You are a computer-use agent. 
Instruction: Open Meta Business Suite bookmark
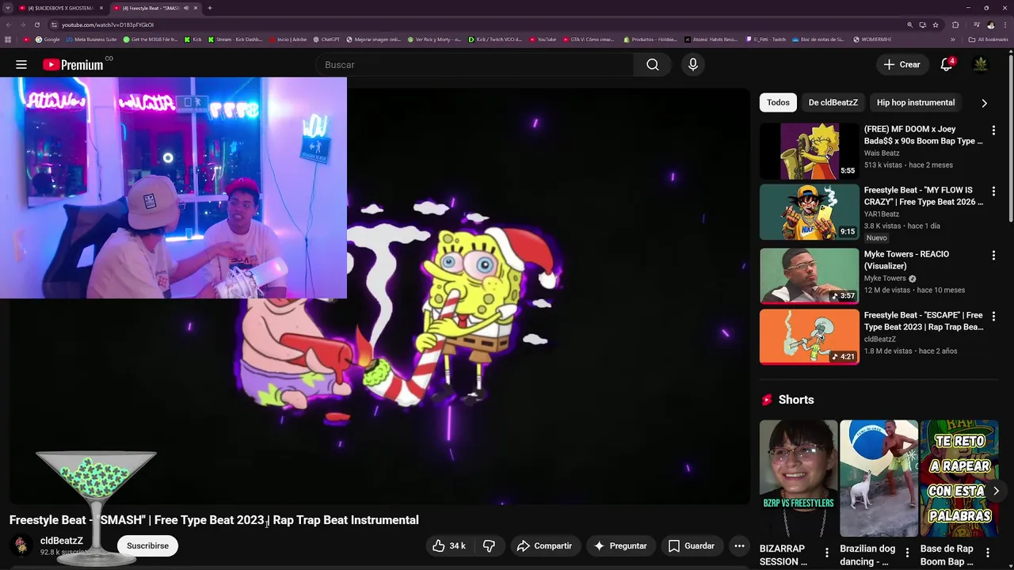[92, 40]
